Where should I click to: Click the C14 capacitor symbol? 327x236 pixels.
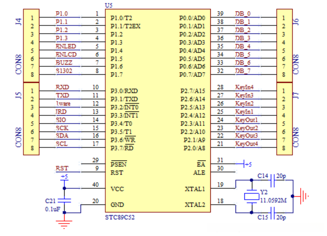272,180
